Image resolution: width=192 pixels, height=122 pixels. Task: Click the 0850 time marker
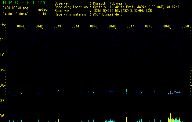pos(185,26)
